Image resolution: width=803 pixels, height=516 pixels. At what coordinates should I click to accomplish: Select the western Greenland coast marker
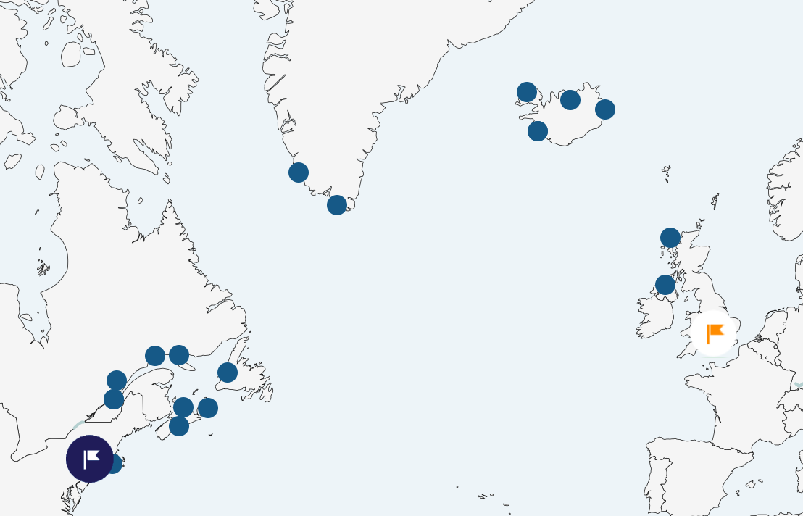coord(299,172)
